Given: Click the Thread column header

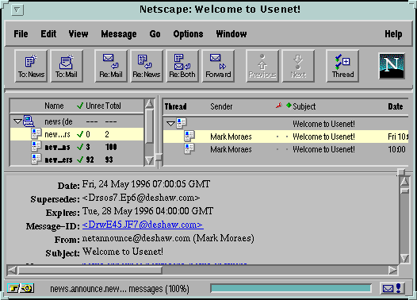Looking at the screenshot, I should click(175, 106).
